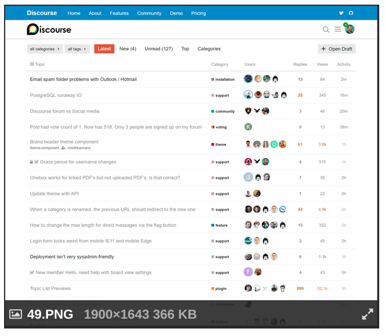This screenshot has height=336, width=385.
Task: Open the feature category on flag button row
Action: 219,225
